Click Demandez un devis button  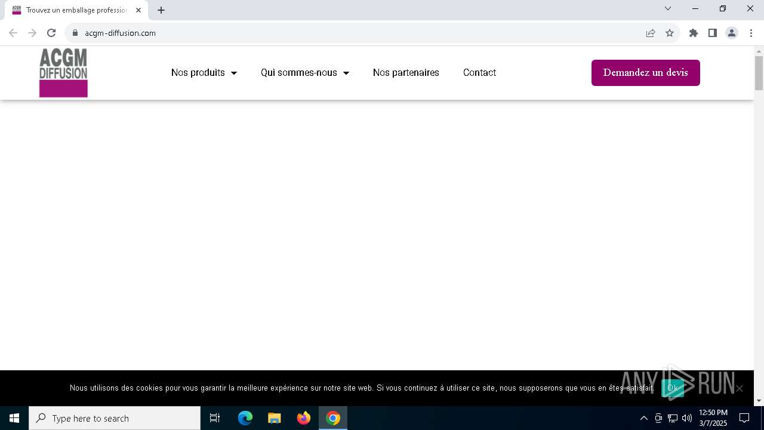(646, 73)
